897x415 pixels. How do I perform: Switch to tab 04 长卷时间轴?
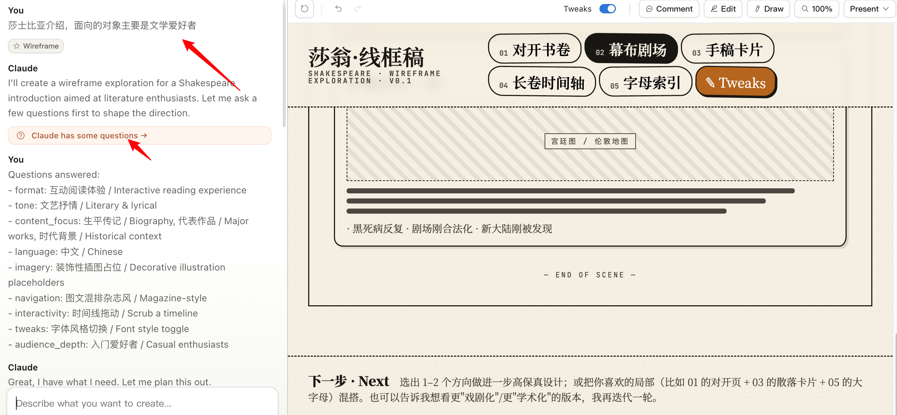[542, 82]
